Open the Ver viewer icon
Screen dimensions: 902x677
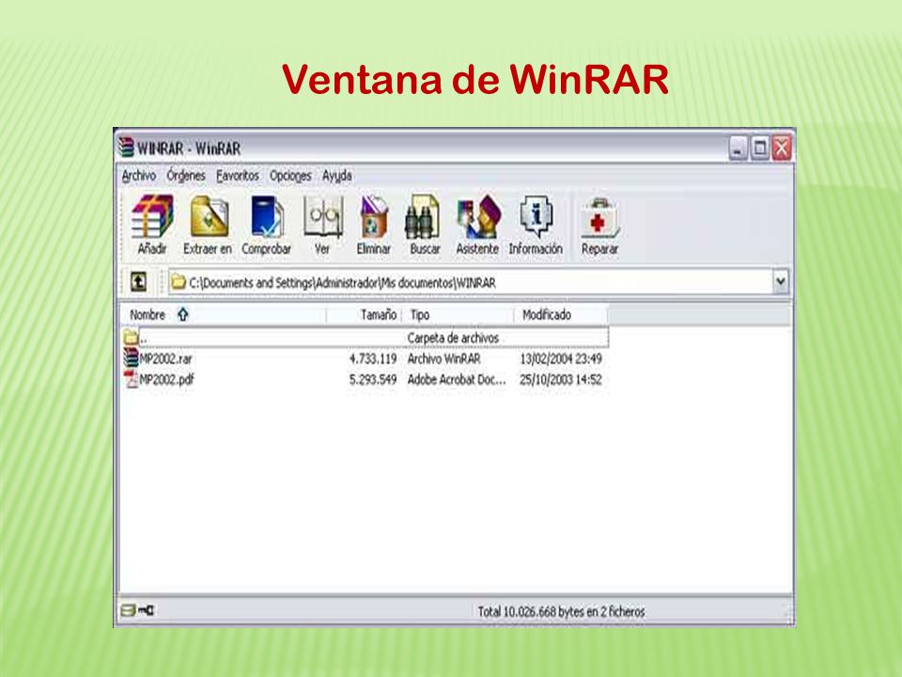(x=323, y=216)
